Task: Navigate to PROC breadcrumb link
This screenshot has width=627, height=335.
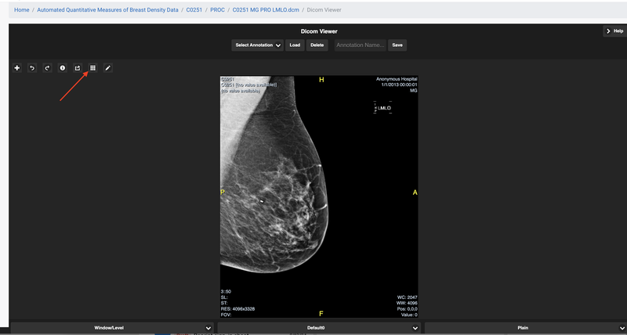Action: tap(217, 9)
